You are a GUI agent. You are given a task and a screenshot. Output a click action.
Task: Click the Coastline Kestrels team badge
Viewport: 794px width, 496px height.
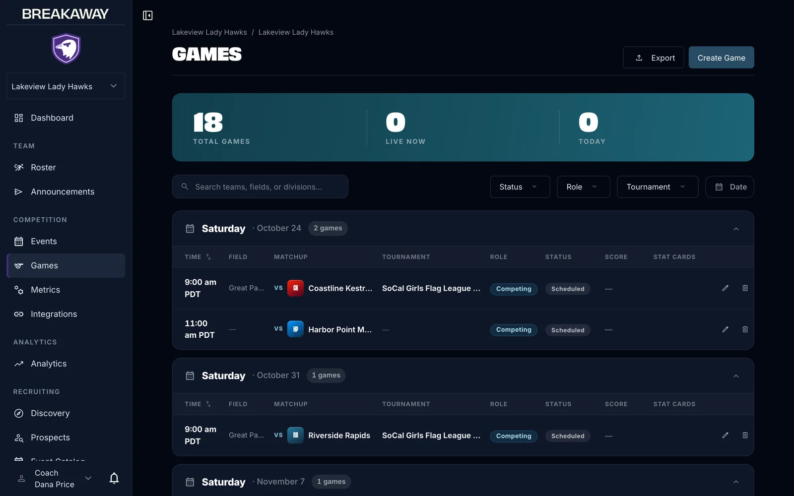click(x=295, y=288)
